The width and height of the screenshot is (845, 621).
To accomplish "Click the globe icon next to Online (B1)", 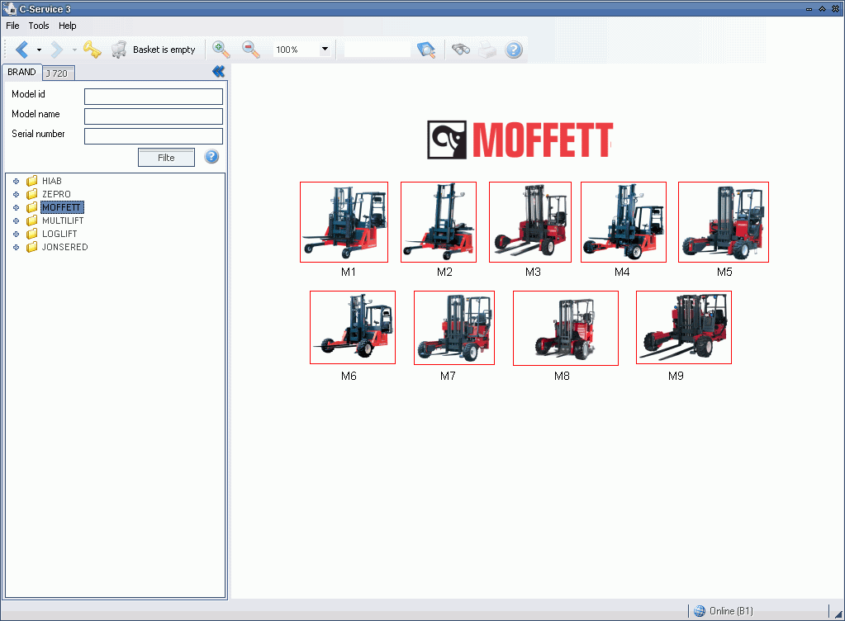I will pos(699,610).
